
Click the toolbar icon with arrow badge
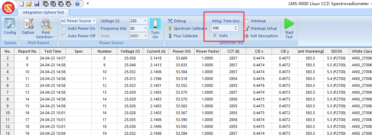coord(68,3)
